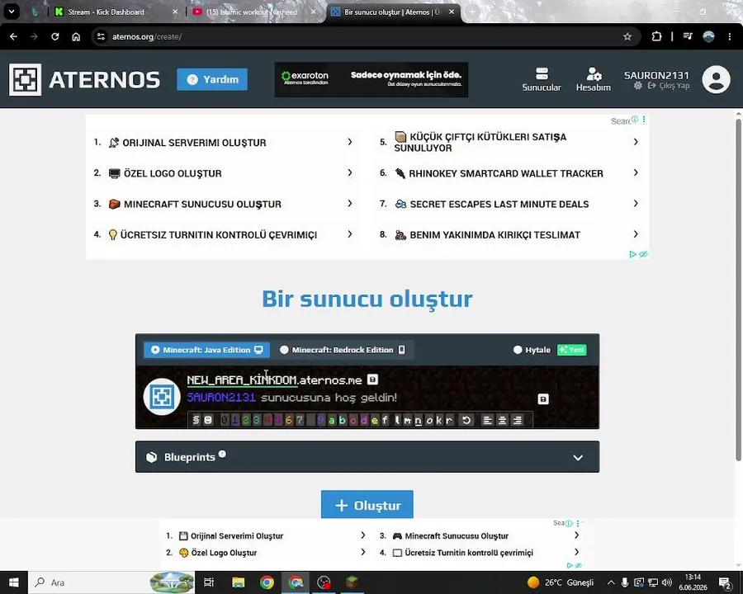
Task: Click the Yardım help button
Action: coord(212,79)
